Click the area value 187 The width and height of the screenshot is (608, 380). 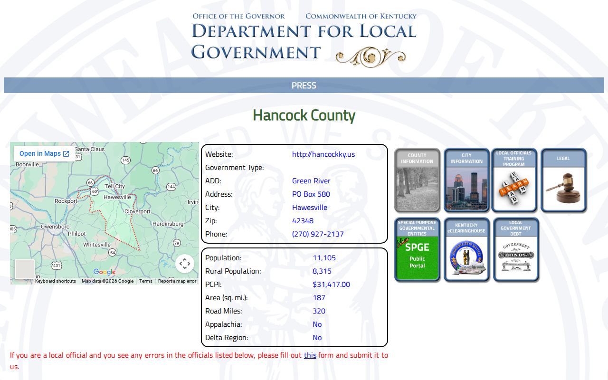tap(319, 298)
